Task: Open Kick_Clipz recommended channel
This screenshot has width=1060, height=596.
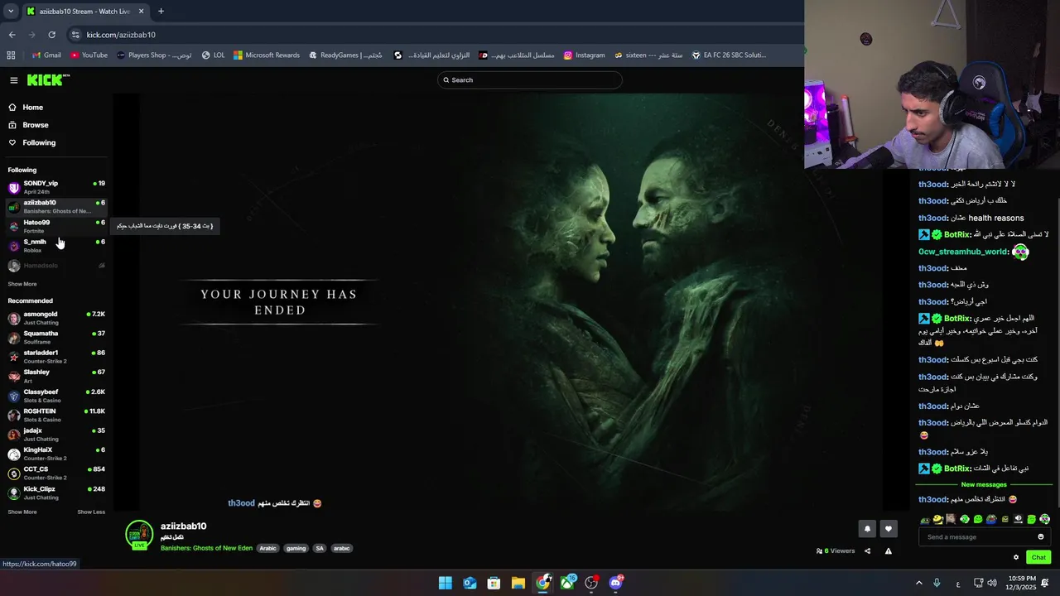Action: pos(56,493)
